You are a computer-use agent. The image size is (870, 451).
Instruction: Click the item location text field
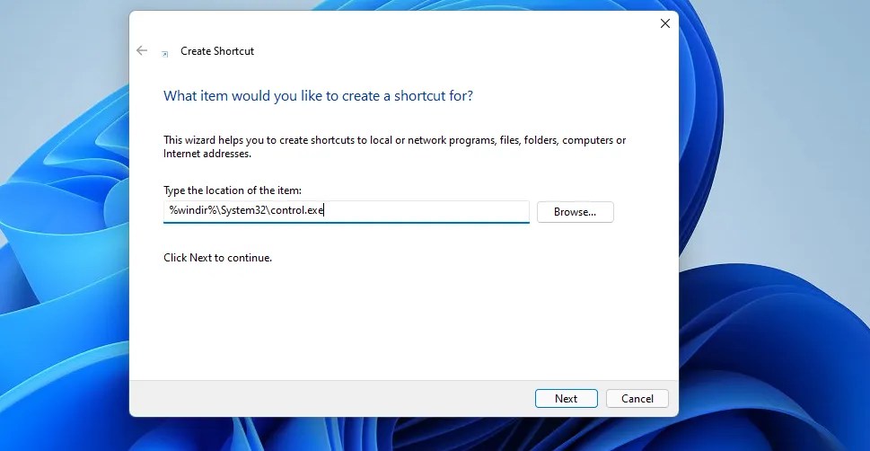coord(347,212)
